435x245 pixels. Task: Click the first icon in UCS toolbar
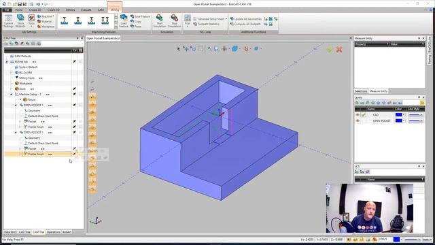[x=357, y=171]
